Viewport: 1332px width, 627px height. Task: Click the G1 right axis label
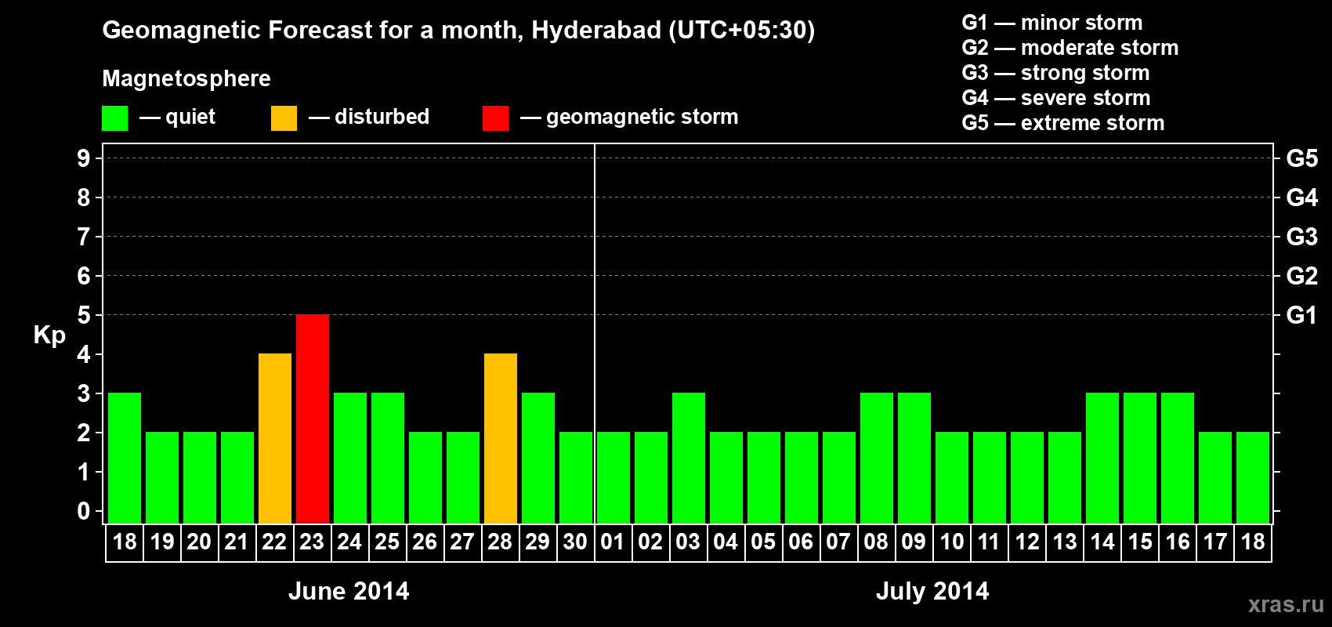1302,315
